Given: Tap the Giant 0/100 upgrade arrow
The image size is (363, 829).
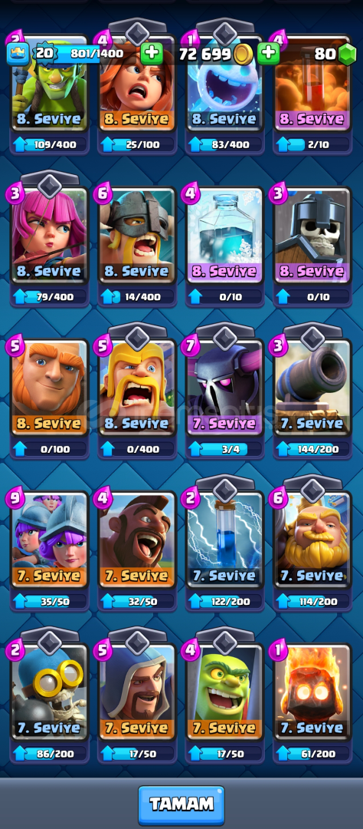Looking at the screenshot, I should coord(20,449).
